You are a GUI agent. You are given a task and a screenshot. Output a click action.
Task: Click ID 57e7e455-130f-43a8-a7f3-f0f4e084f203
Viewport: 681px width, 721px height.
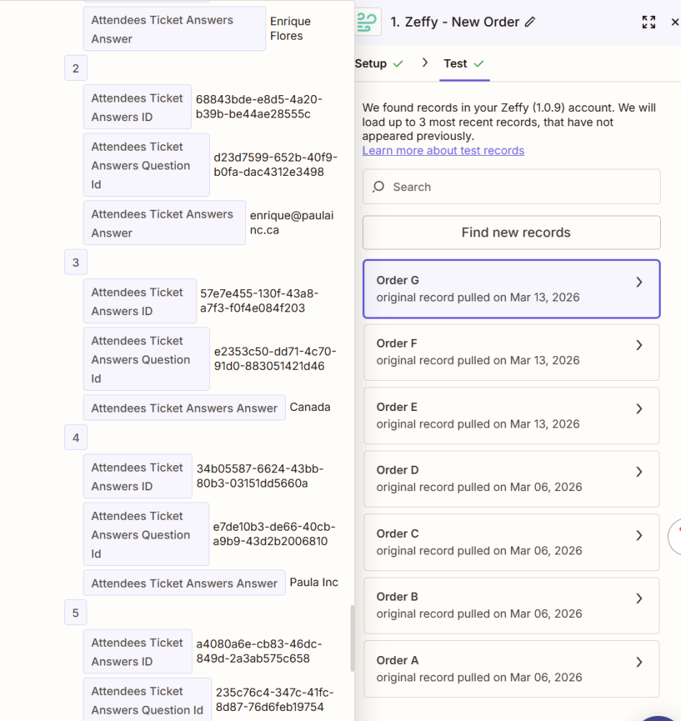[259, 301]
